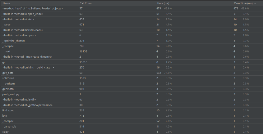Click the Own Time sort arrow icon
263x134 pixels.
coord(255,3)
